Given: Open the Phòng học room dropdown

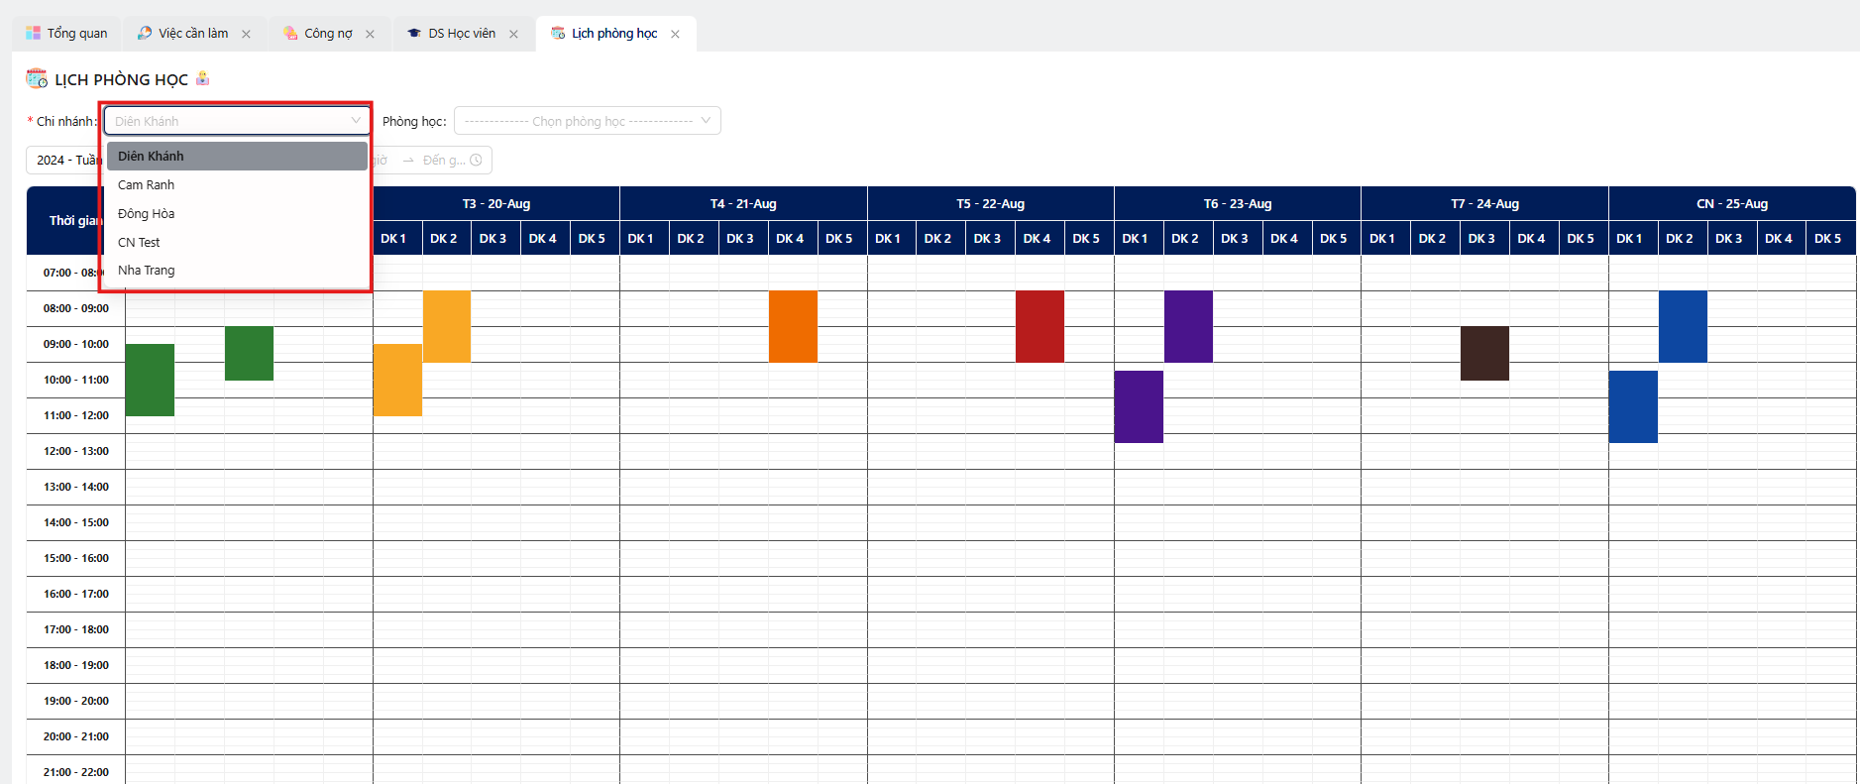Looking at the screenshot, I should tap(588, 121).
